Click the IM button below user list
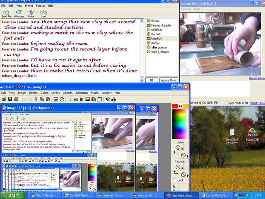This screenshot has width=265, height=199. 152,80
